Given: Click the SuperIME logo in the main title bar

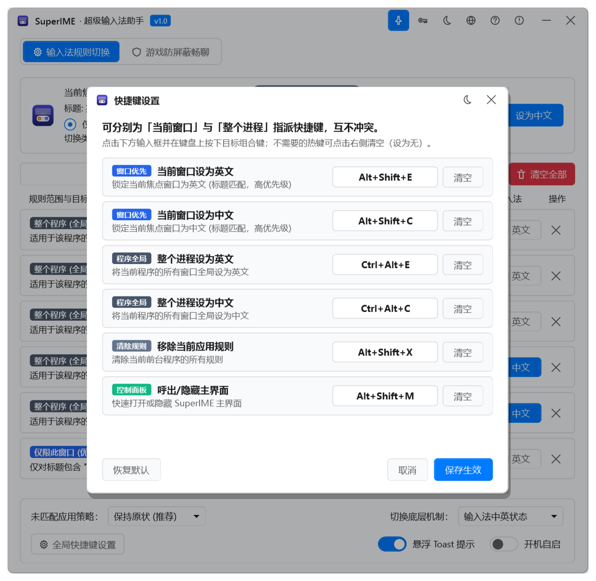Looking at the screenshot, I should click(23, 21).
